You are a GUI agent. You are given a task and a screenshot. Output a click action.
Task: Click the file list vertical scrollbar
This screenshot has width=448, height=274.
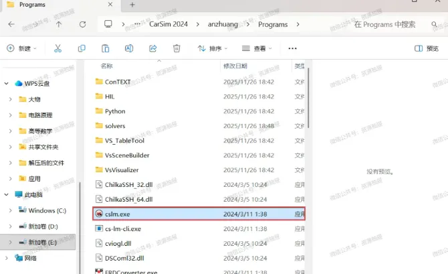(308, 97)
